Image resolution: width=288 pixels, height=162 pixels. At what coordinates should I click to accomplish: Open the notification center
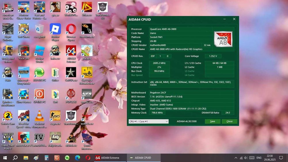click(x=281, y=158)
